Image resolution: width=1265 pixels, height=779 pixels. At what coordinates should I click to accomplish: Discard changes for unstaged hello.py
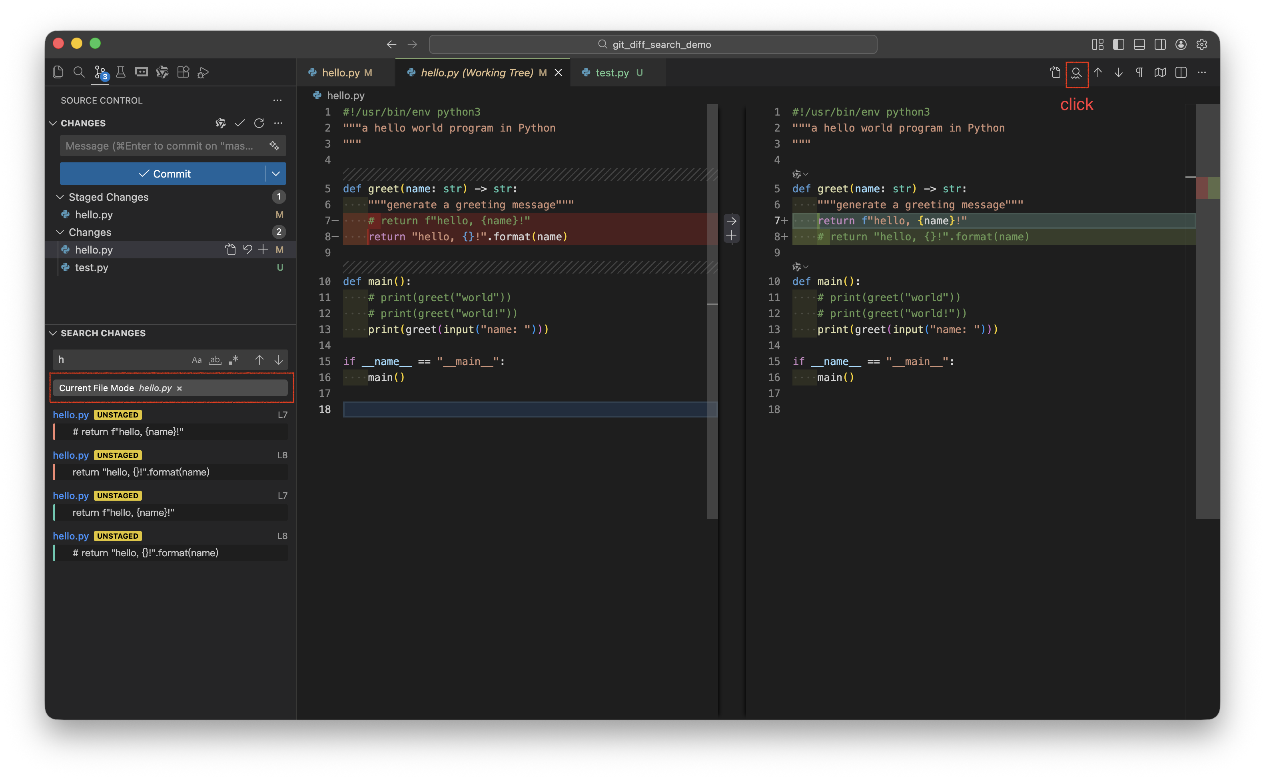[x=247, y=250]
